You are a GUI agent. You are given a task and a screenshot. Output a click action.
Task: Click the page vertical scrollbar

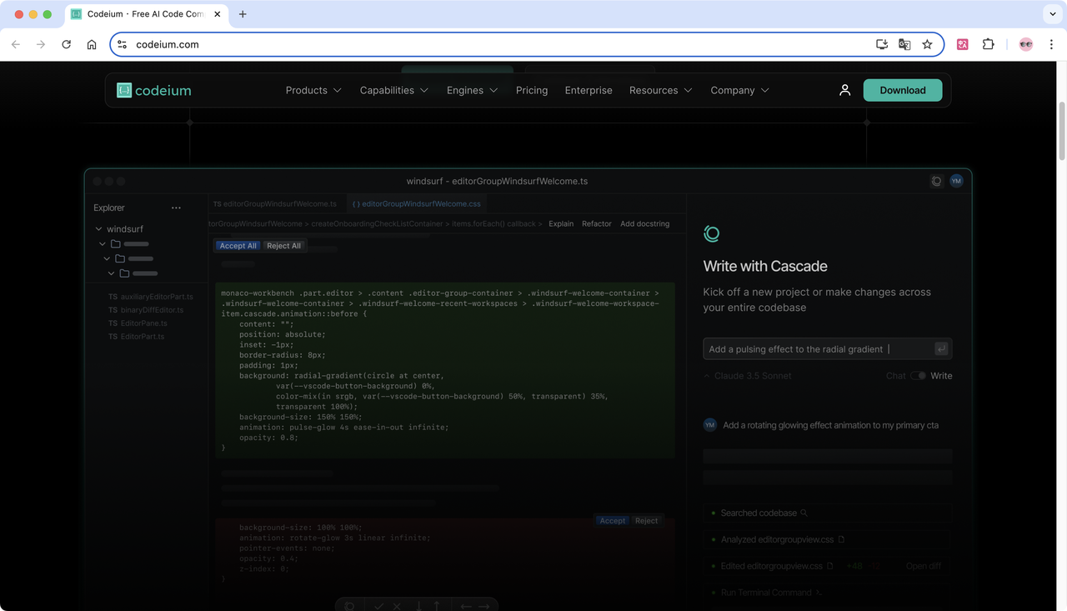(x=1062, y=131)
